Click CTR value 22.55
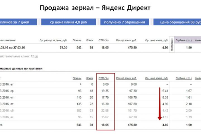This screenshot has height=134, width=201. (x=105, y=111)
